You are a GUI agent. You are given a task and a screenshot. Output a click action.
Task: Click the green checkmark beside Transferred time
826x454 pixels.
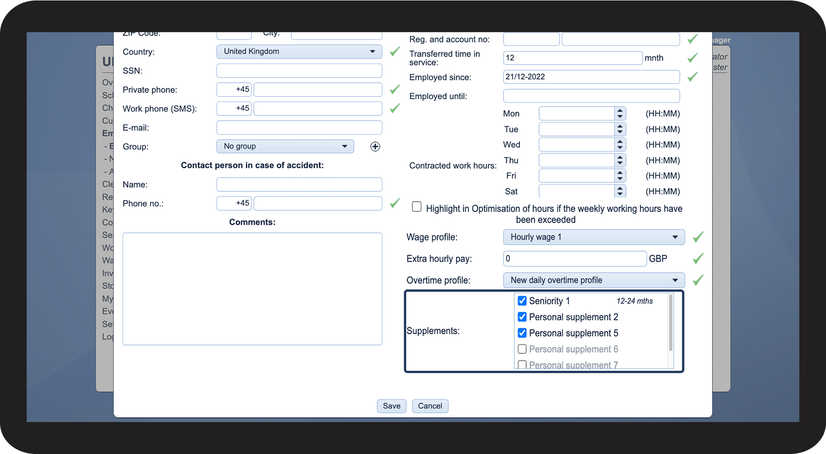click(x=693, y=58)
